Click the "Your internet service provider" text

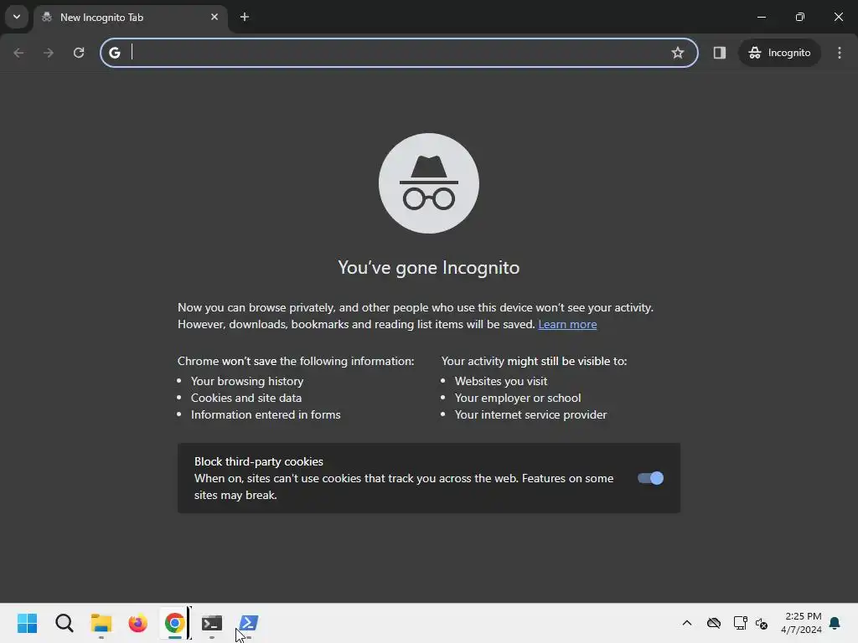530,414
